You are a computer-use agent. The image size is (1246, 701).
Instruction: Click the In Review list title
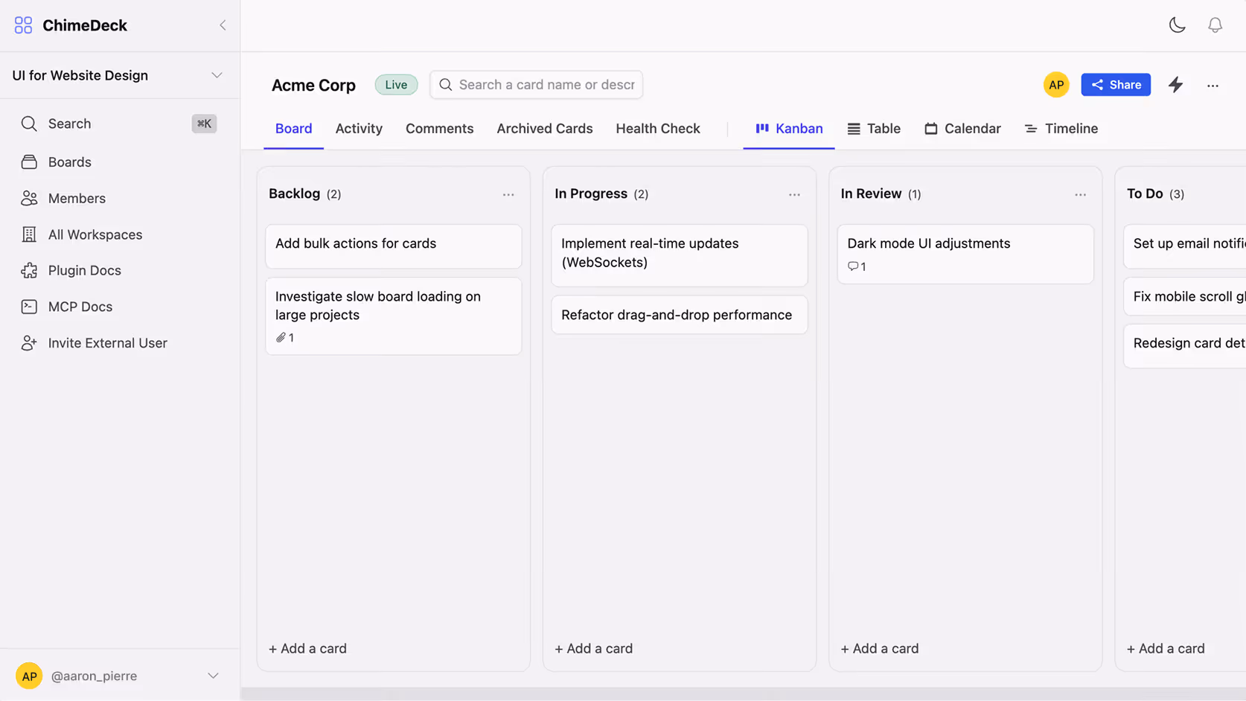tap(871, 193)
